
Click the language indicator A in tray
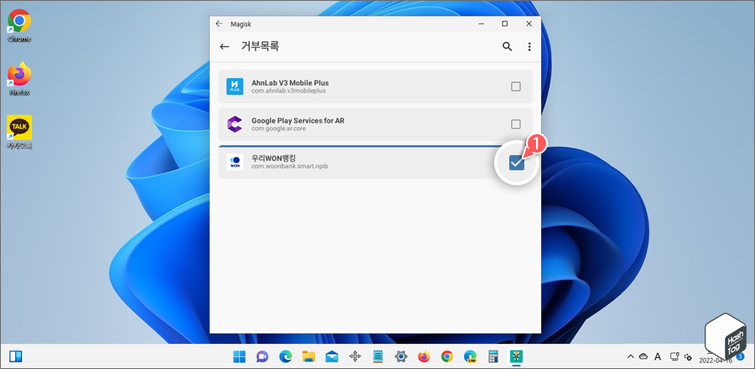click(x=658, y=356)
